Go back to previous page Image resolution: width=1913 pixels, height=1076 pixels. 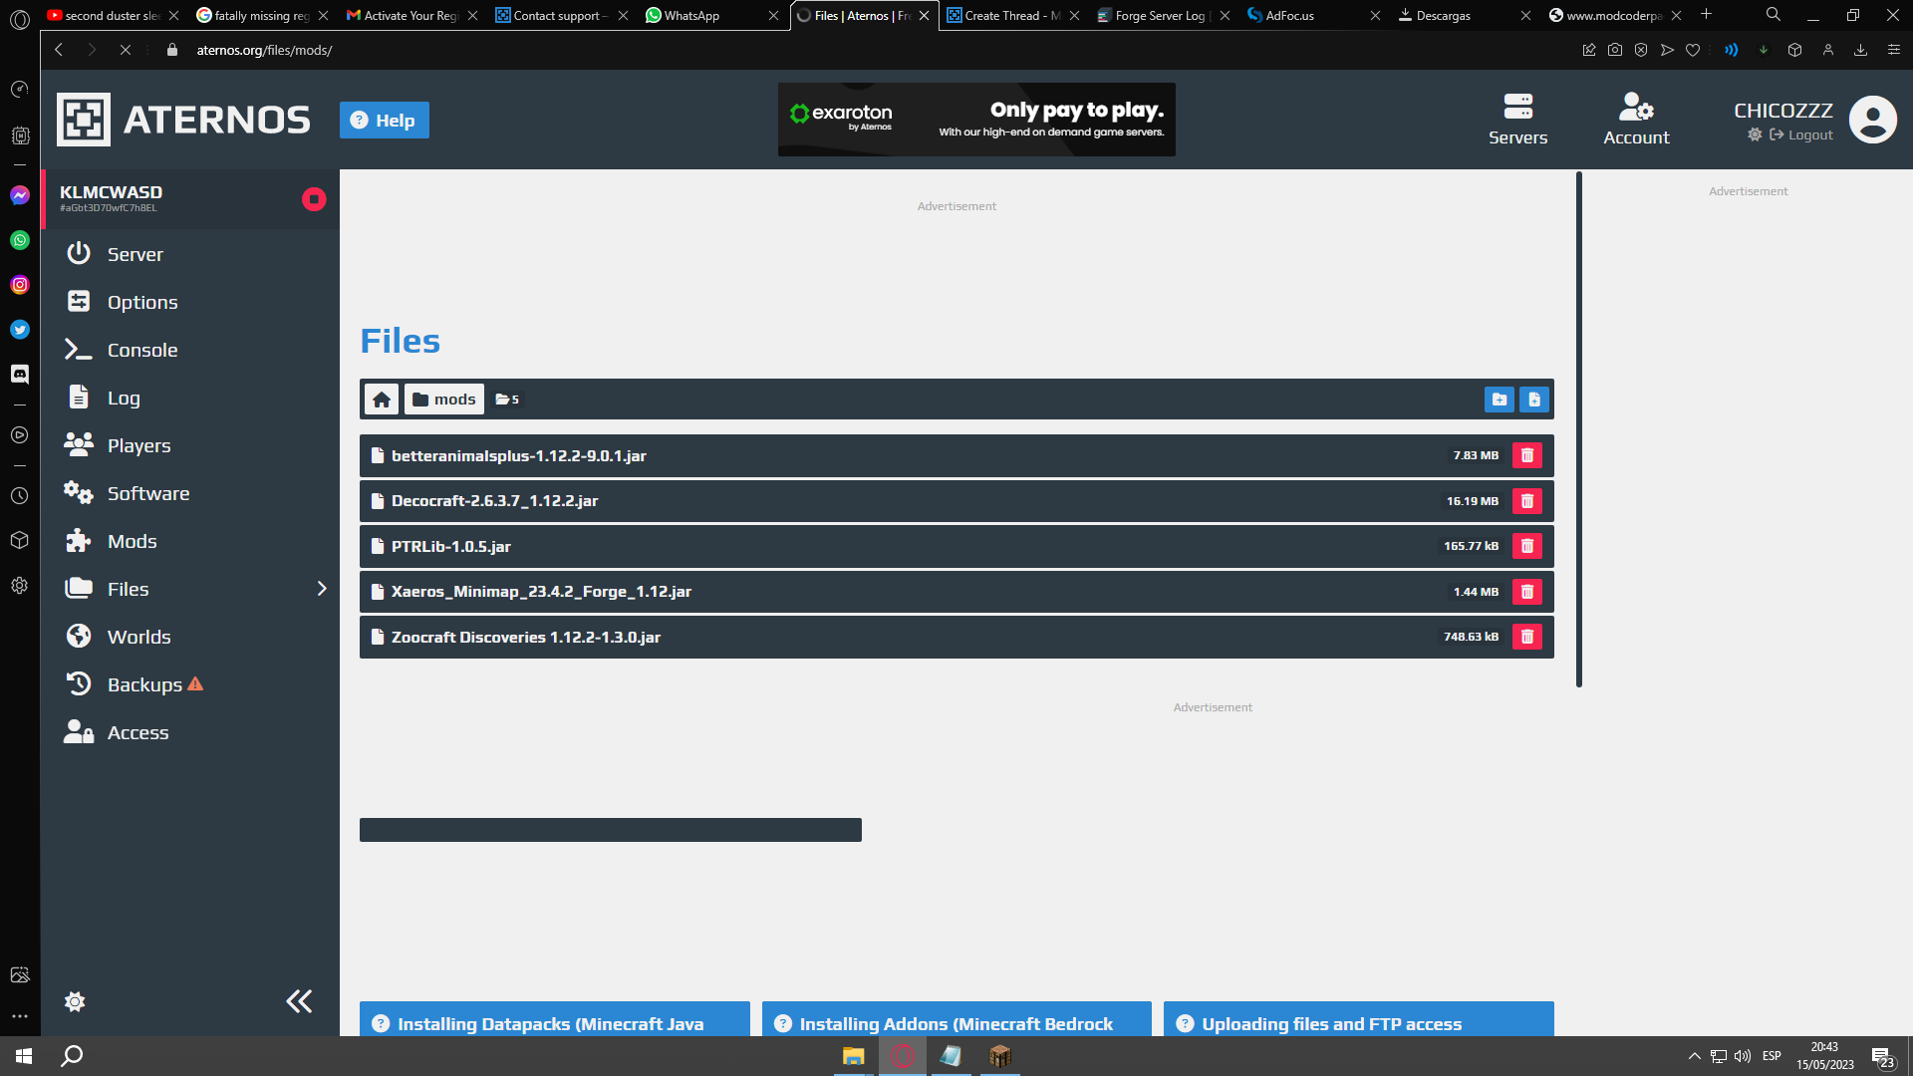59,50
